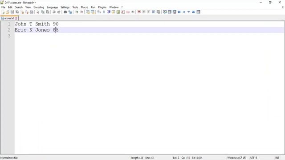Screen dimensions: 285x160
Task: Start macro recording with the red dot
Action: [x=139, y=12]
